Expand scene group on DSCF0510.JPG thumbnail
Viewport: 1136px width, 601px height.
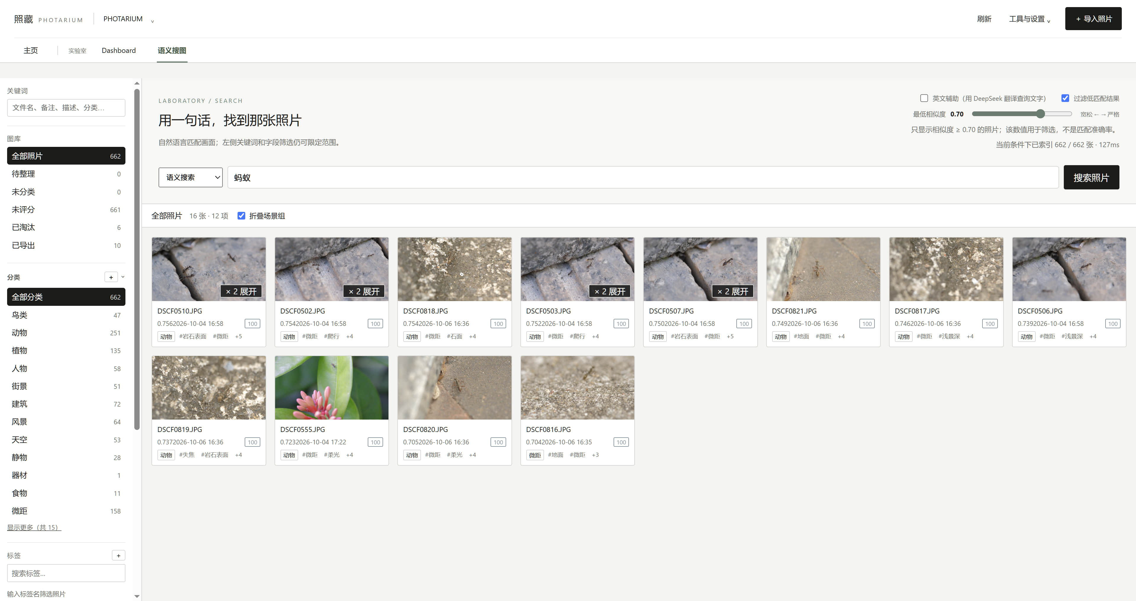pos(241,291)
